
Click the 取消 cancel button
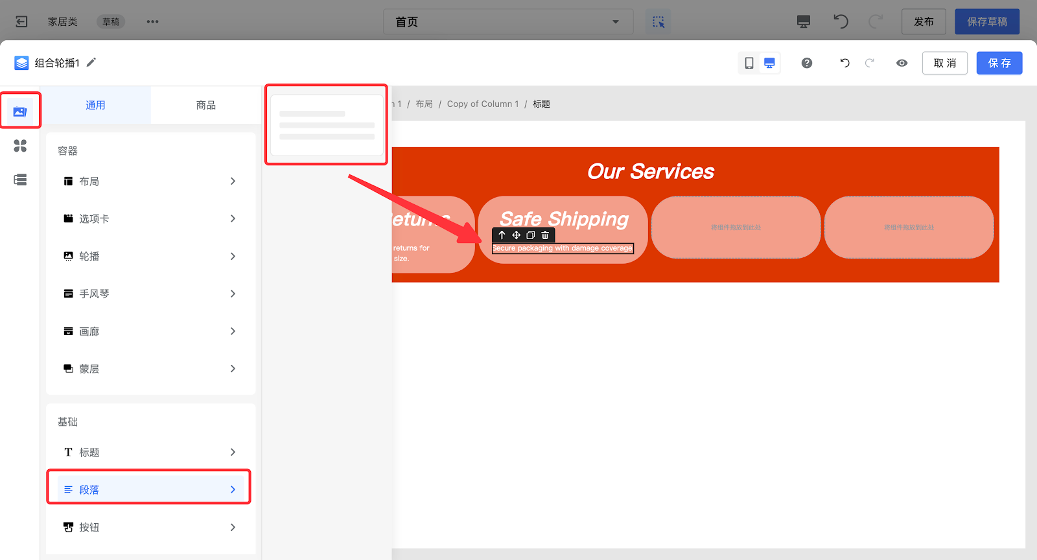[x=944, y=63]
